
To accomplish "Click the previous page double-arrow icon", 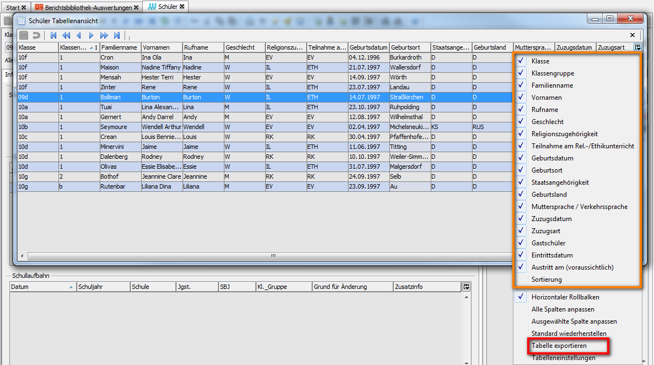I will click(66, 35).
